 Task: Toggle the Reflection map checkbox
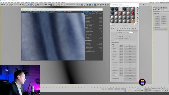coord(112,48)
